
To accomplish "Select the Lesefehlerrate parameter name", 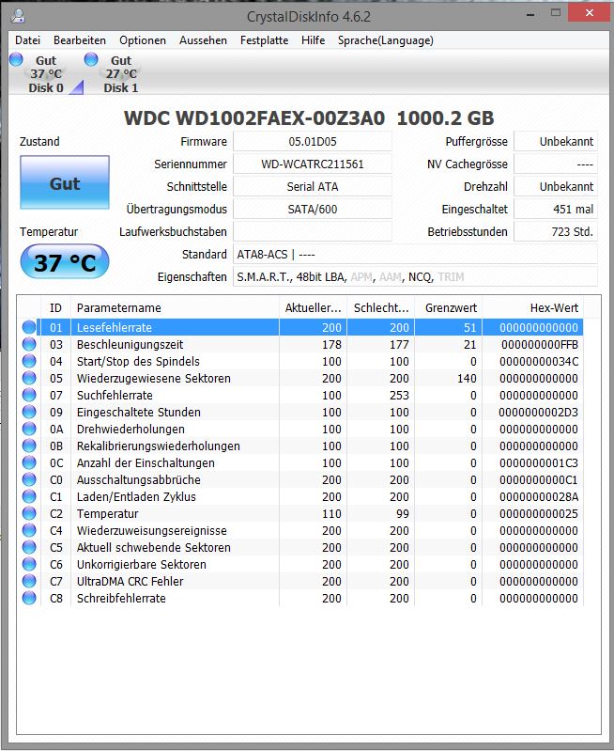I will 115,328.
